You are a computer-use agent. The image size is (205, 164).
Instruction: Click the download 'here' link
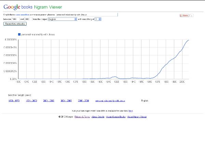pos(131,111)
